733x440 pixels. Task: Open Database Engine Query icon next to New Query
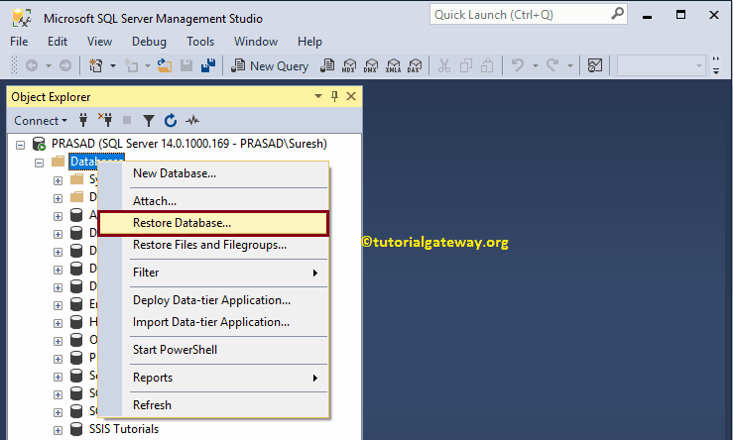coord(327,65)
